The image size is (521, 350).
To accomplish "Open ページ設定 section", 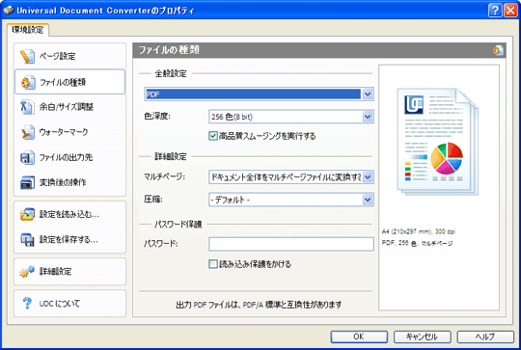I will point(69,57).
